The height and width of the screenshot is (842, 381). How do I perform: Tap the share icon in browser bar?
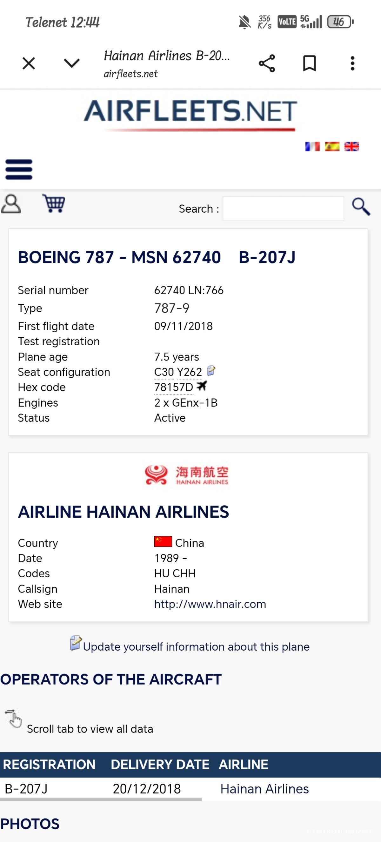267,63
